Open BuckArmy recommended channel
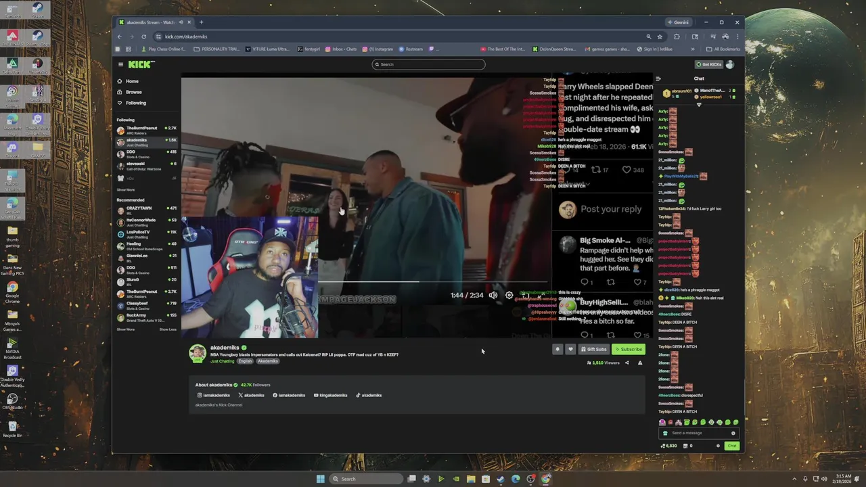866x487 pixels. 146,317
